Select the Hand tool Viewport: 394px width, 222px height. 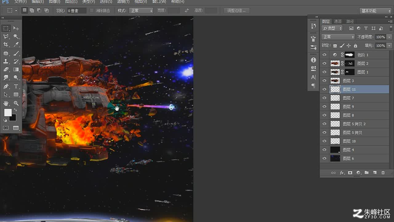6,103
